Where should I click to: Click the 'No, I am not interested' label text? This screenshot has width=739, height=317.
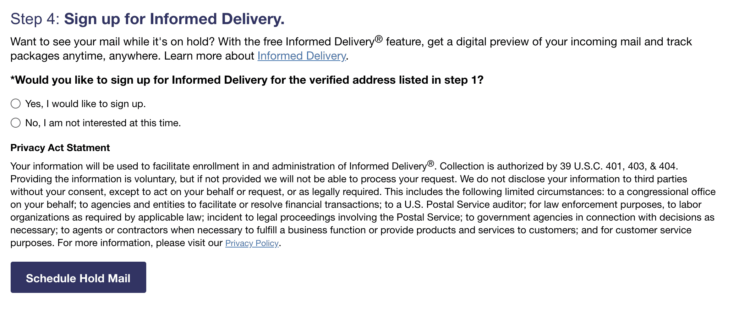(103, 123)
